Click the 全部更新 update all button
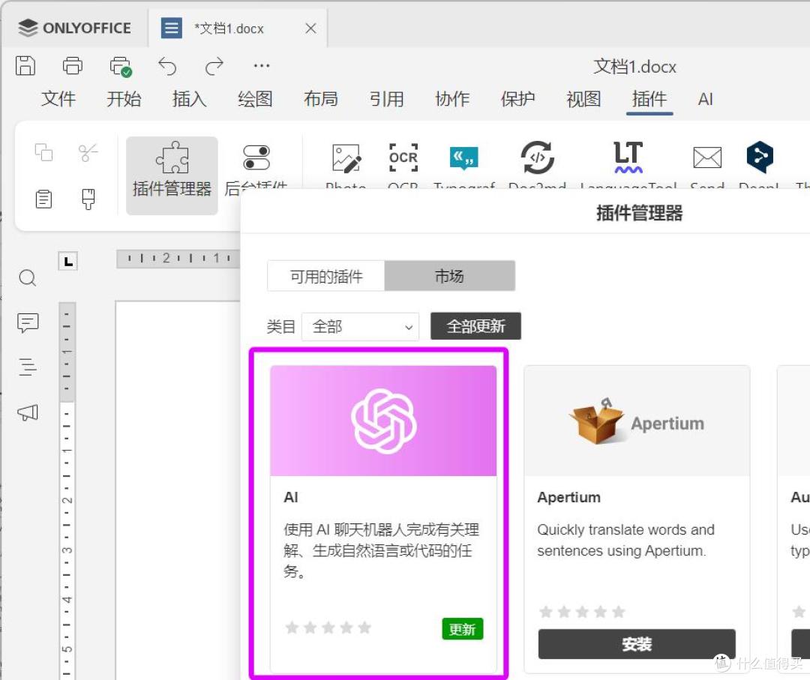The width and height of the screenshot is (810, 680). click(475, 326)
